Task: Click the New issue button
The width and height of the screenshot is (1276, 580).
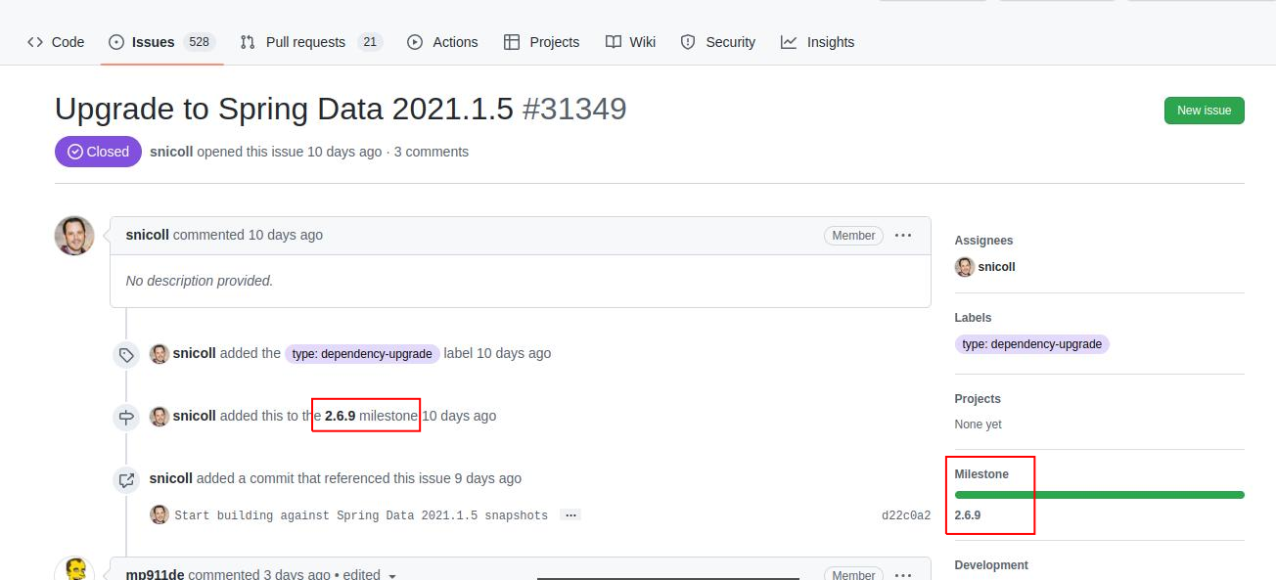Action: [1204, 111]
